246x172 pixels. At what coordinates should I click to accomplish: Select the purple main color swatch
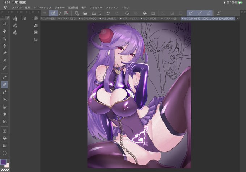pos(3,162)
